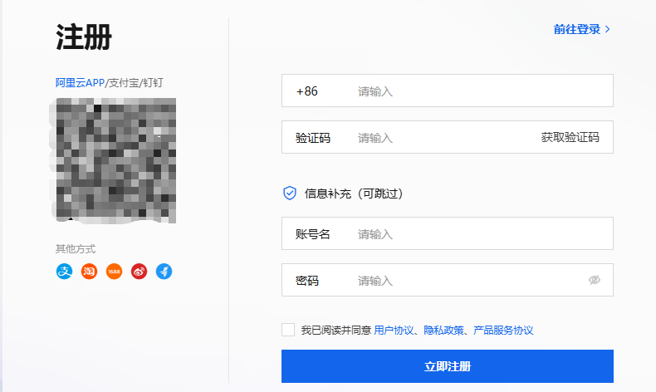Click the QR code image
The width and height of the screenshot is (656, 392).
pyautogui.click(x=115, y=160)
